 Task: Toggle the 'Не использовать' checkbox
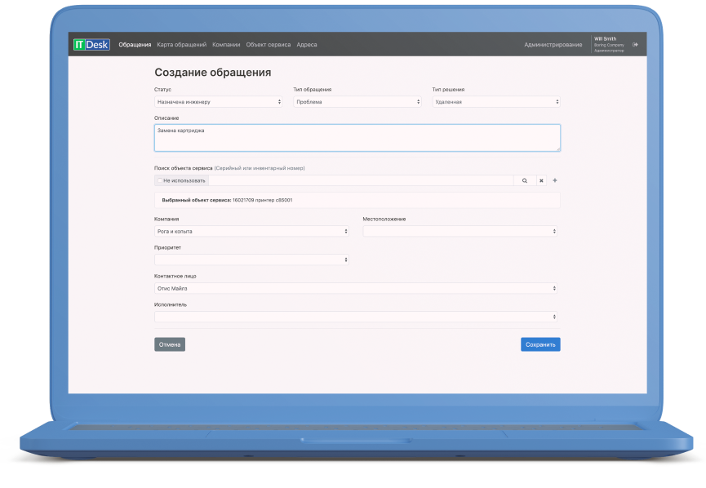point(161,180)
